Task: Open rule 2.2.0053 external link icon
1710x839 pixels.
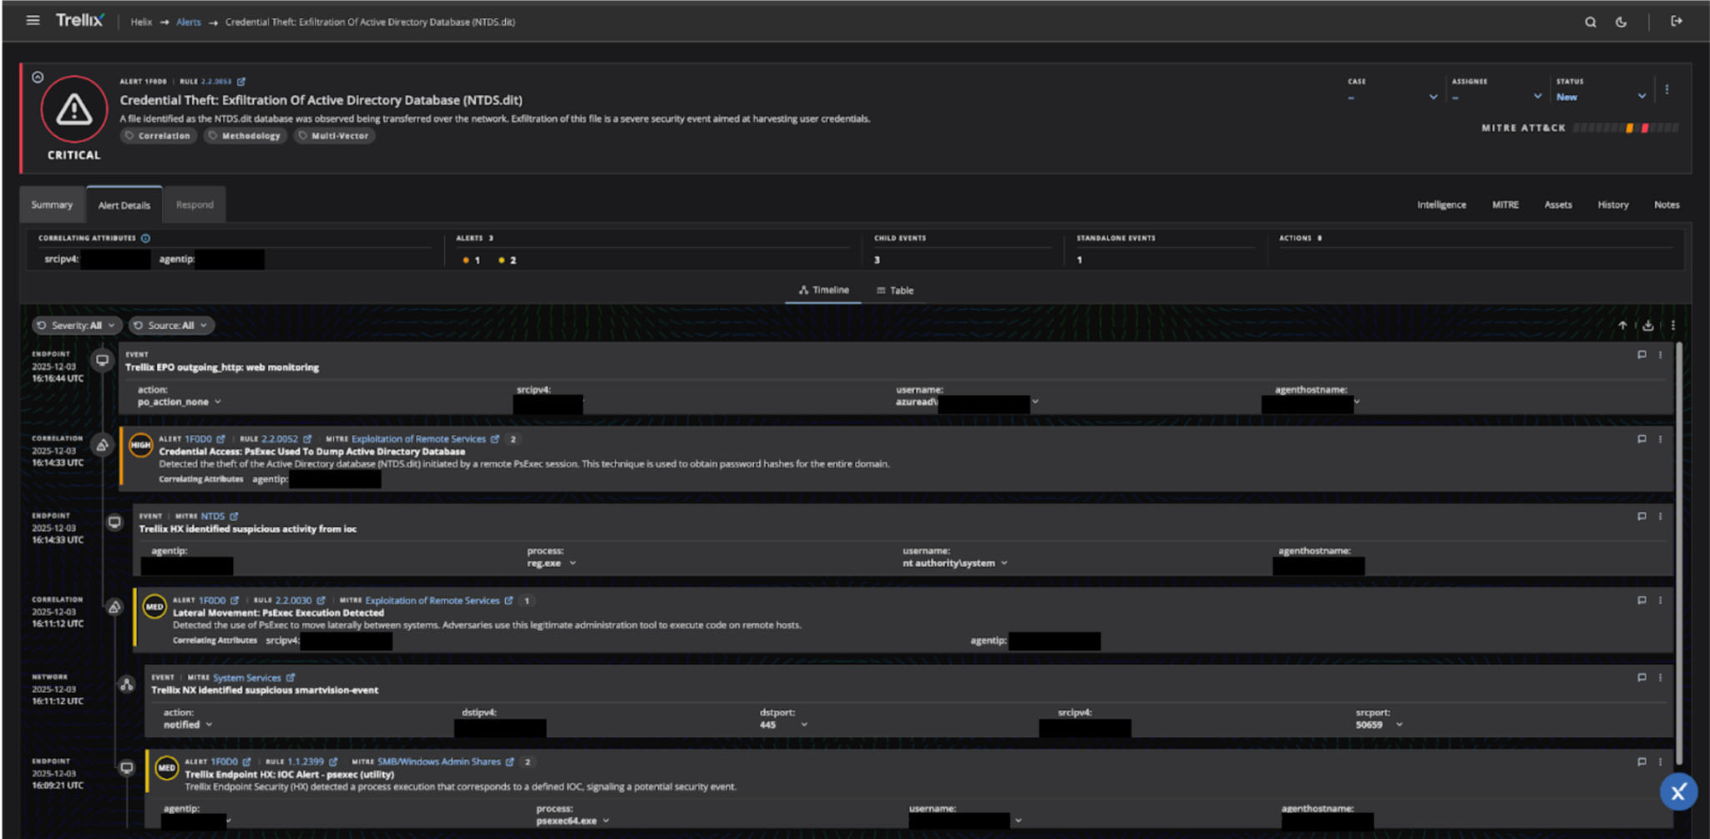Action: [241, 82]
